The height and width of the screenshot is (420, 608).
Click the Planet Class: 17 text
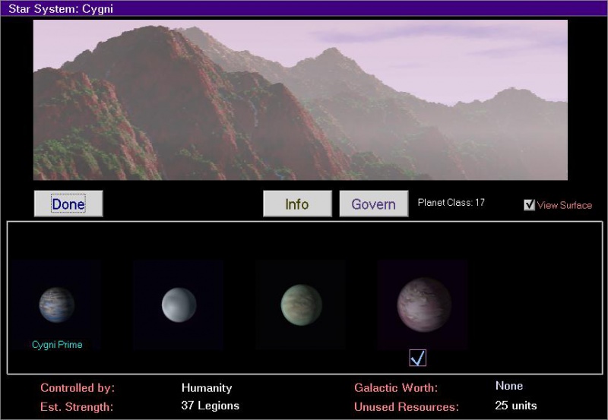[x=451, y=203]
